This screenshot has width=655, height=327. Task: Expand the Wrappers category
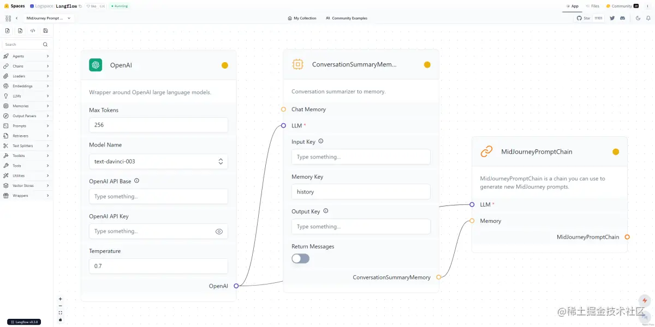click(x=26, y=196)
